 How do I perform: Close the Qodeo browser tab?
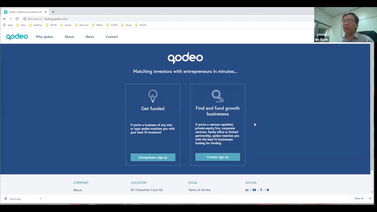[46, 12]
